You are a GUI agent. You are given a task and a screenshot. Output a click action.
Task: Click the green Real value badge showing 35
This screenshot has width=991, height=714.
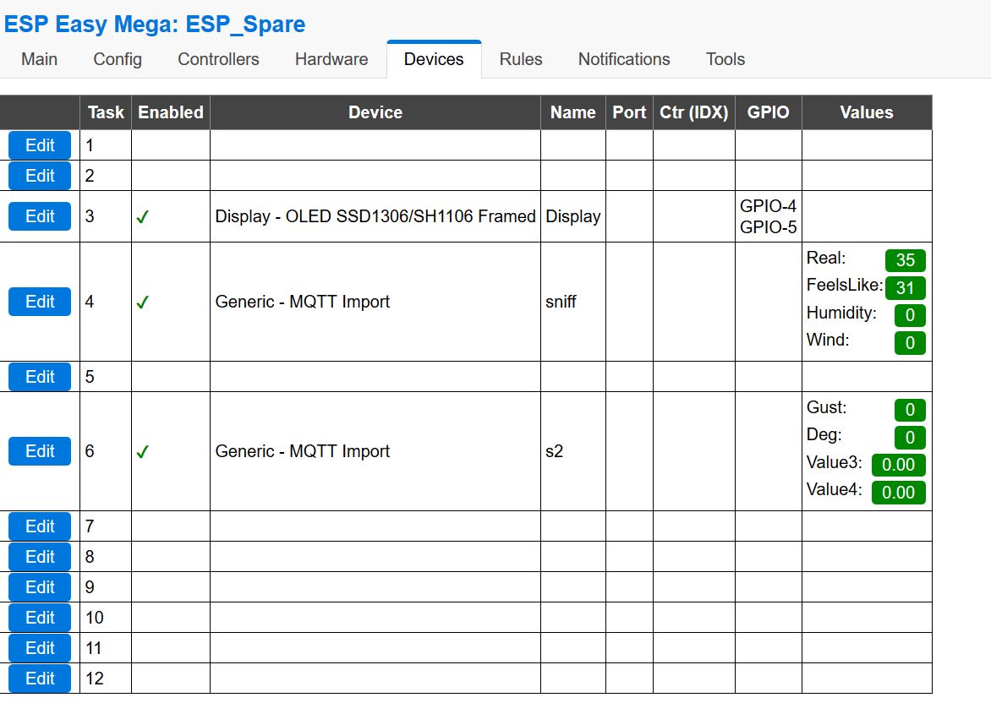tap(905, 260)
